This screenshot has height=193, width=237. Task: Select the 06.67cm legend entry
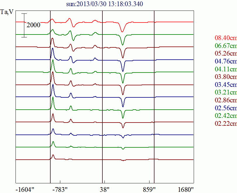226,46
